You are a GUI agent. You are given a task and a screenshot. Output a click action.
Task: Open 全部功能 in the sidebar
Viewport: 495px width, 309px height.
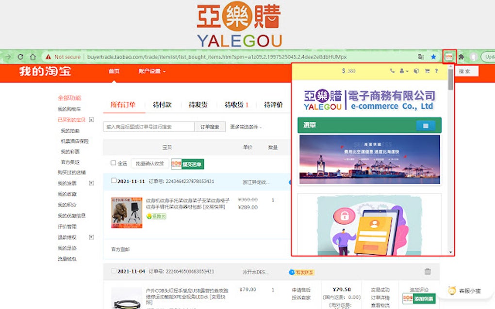point(69,98)
